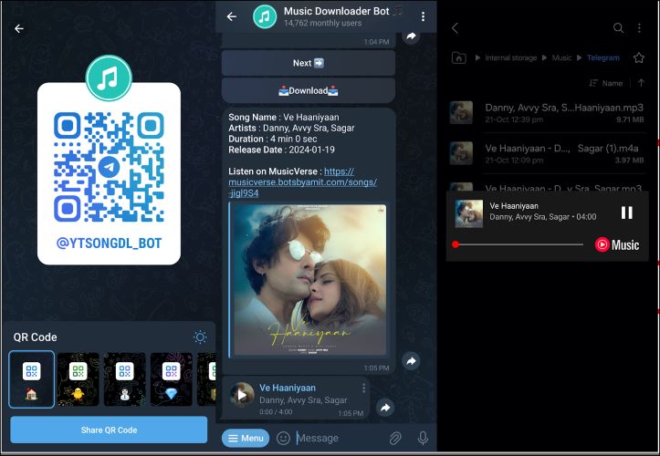The height and width of the screenshot is (456, 660).
Task: Open the musicverse.botsbyamit.com song link
Action: tap(302, 182)
